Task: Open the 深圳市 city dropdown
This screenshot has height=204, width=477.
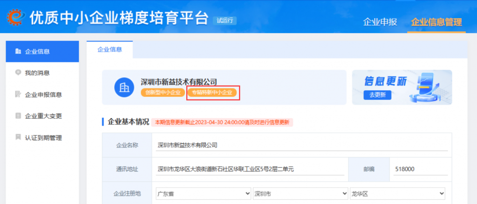Action: tap(300, 193)
